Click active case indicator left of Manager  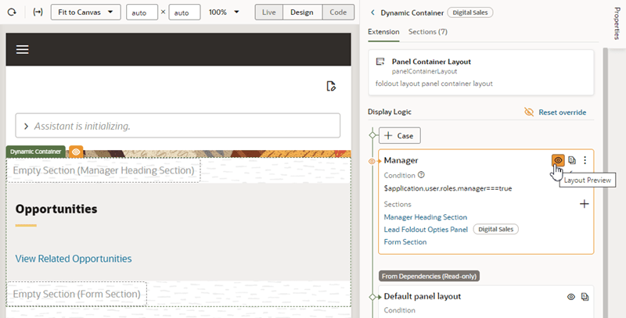click(372, 162)
